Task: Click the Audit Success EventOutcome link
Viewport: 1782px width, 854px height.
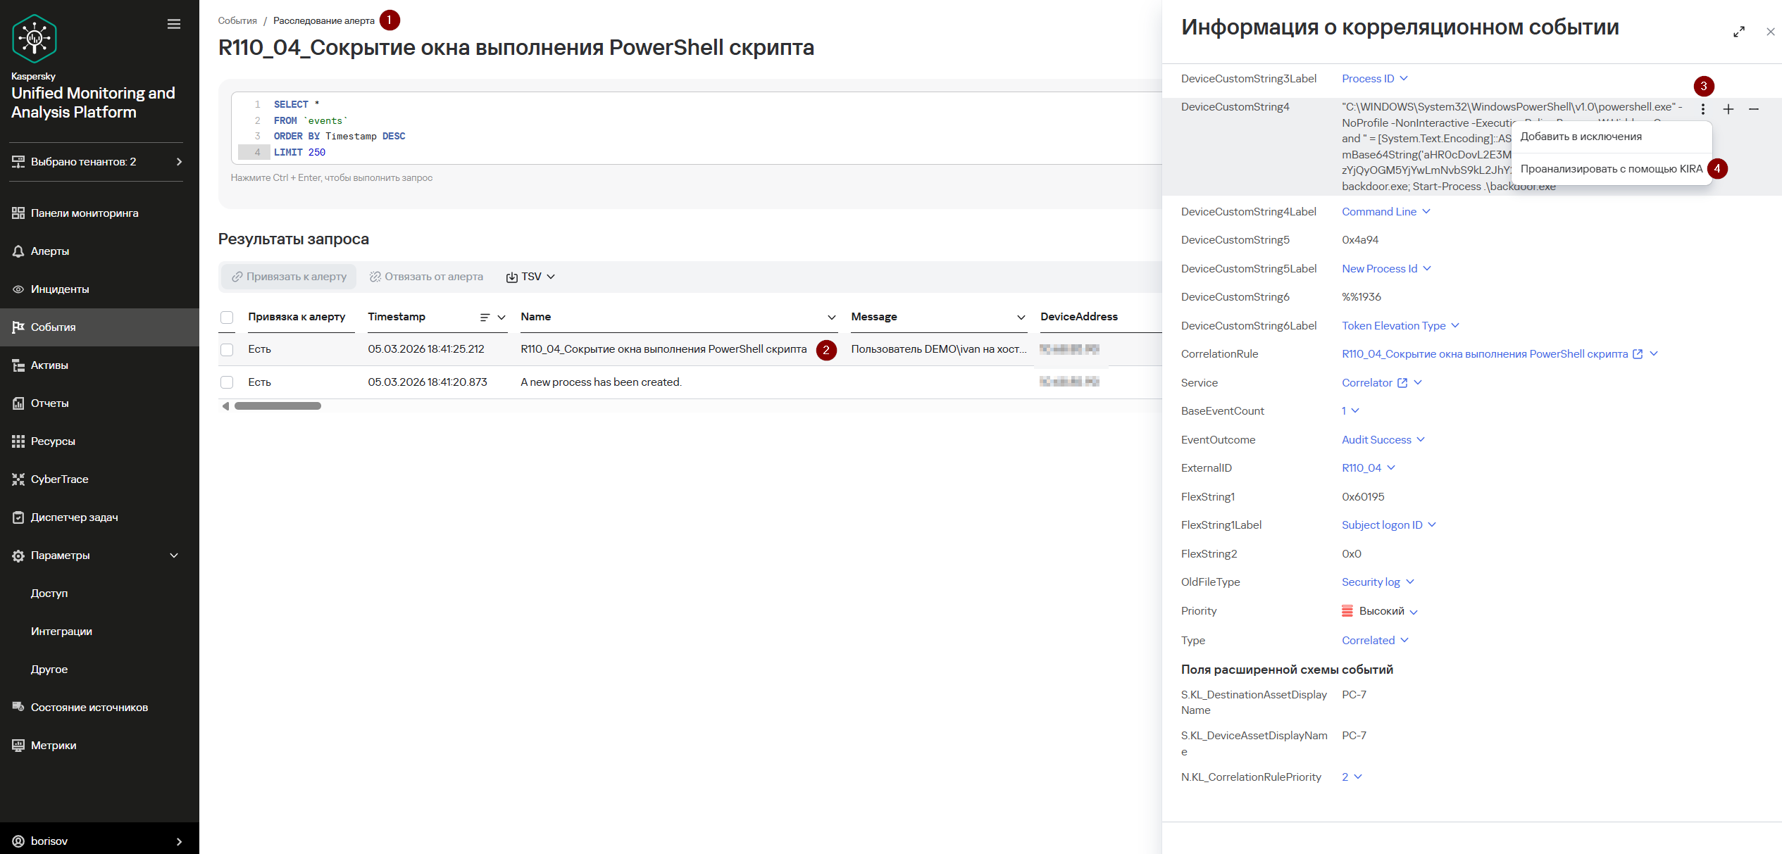Action: [x=1376, y=439]
